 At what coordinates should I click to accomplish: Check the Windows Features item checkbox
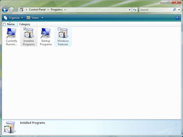coord(59,29)
